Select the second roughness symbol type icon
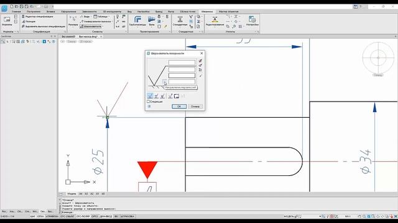The height and width of the screenshot is (223, 398). [156, 96]
